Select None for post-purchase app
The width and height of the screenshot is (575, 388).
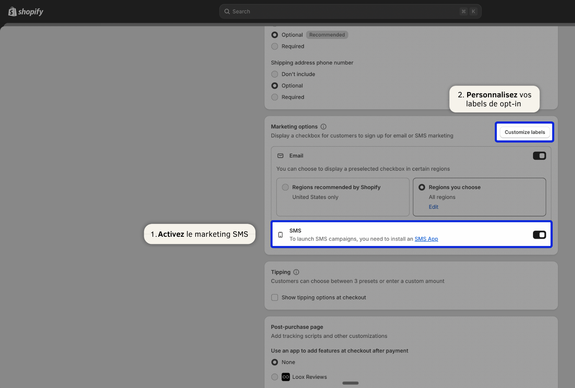[x=275, y=362]
